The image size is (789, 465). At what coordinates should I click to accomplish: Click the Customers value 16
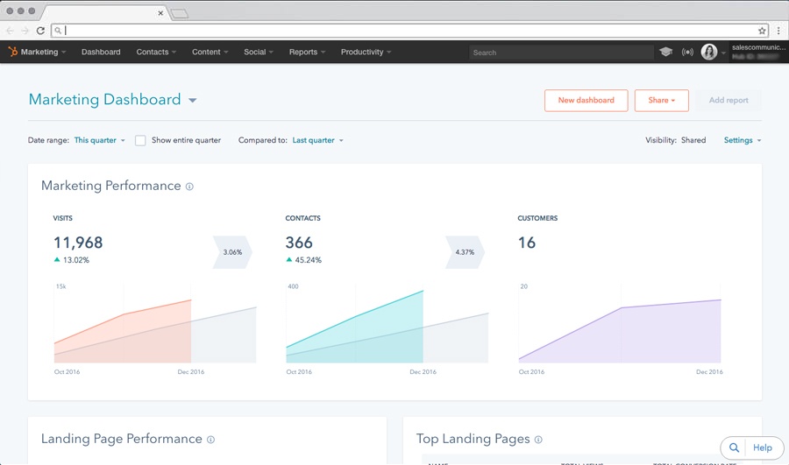click(x=527, y=243)
